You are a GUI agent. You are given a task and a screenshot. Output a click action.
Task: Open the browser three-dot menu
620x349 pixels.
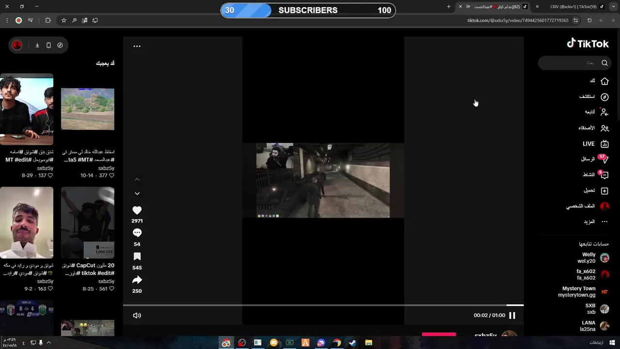pos(7,20)
